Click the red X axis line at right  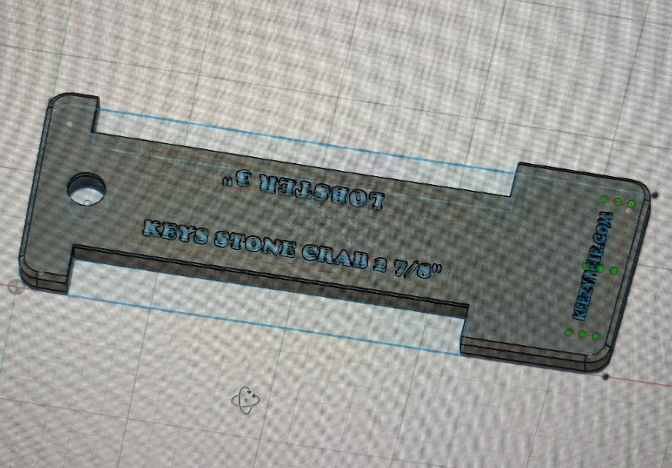coord(651,382)
